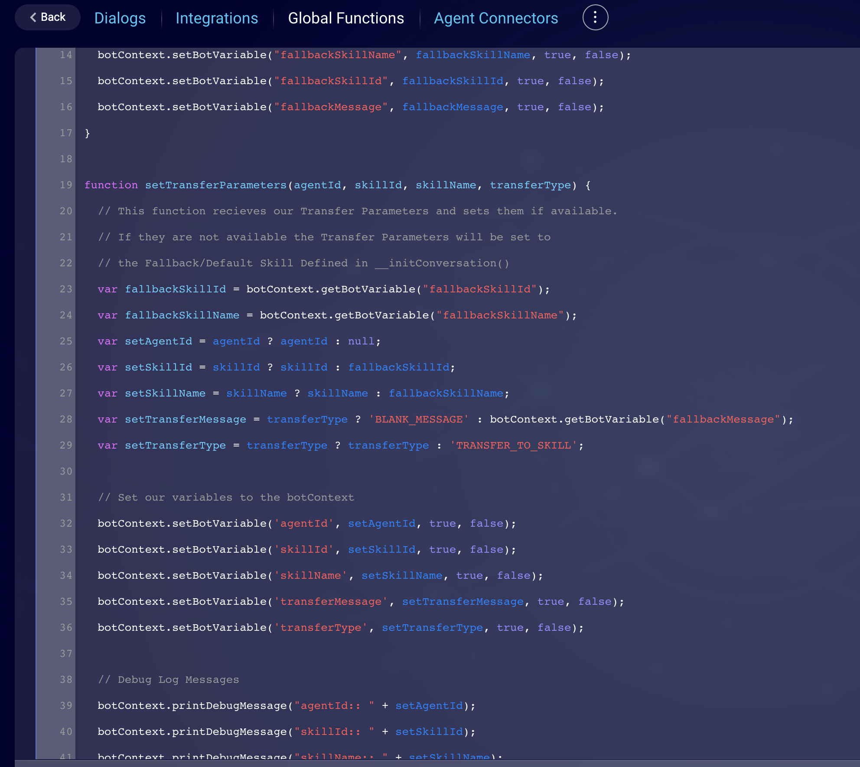Click the Back button
This screenshot has width=860, height=767.
click(48, 17)
